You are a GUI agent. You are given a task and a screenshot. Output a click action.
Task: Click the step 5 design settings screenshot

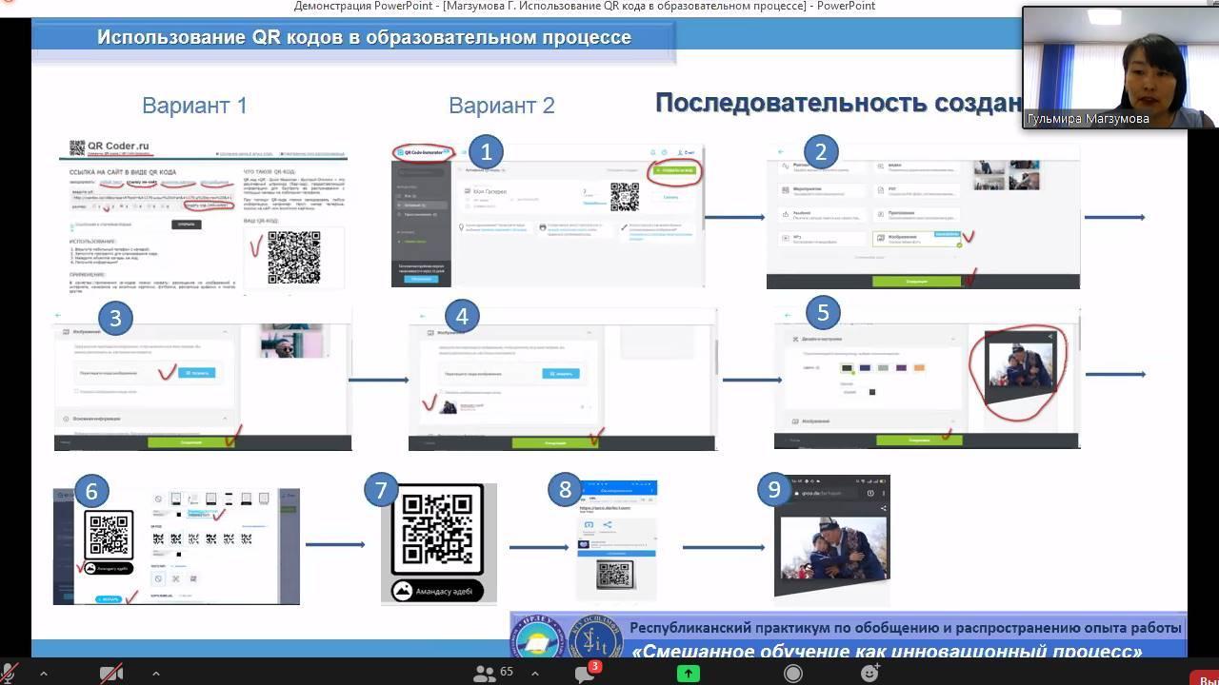click(x=927, y=377)
